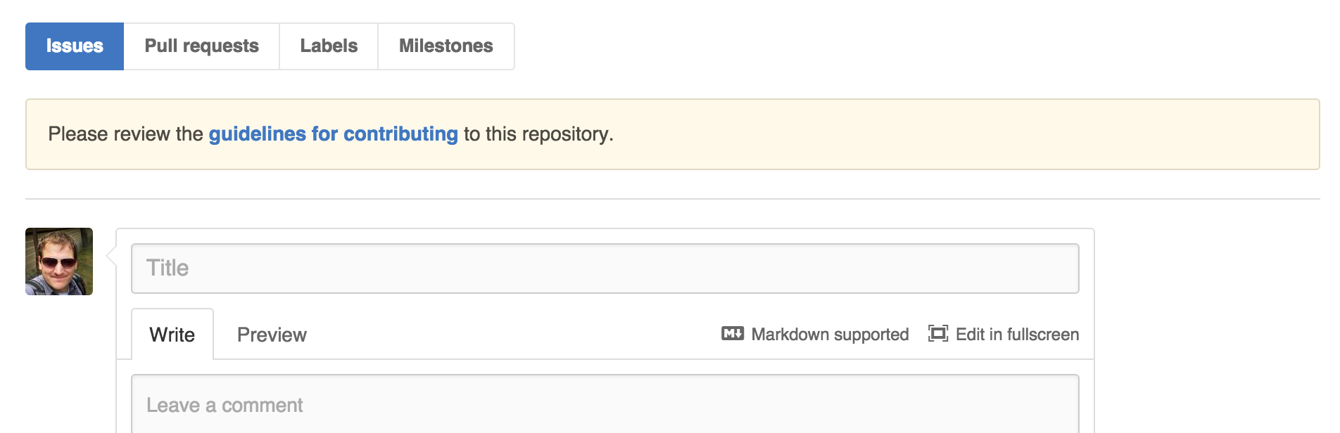Click the fullscreen expand icon
The height and width of the screenshot is (433, 1340).
pyautogui.click(x=938, y=334)
